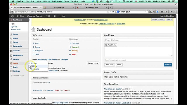Bookmark this page with the star icon
The image size is (187, 105).
[x=108, y=12]
